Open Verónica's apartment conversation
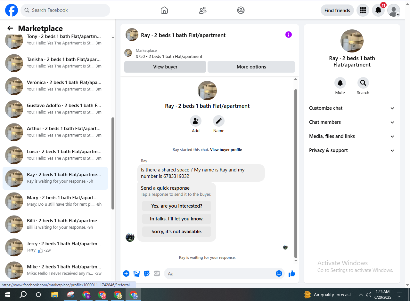Image resolution: width=410 pixels, height=301 pixels. 55,86
